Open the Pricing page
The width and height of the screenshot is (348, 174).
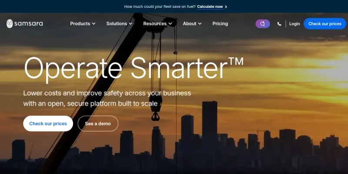click(220, 23)
